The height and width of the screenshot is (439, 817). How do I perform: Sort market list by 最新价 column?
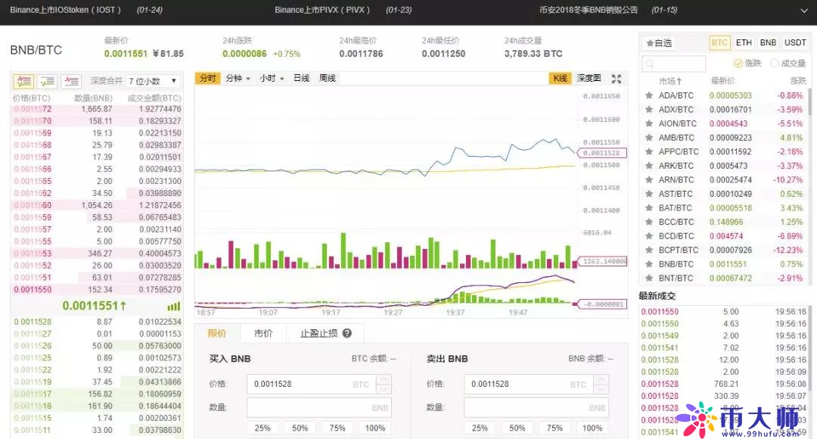(x=722, y=81)
